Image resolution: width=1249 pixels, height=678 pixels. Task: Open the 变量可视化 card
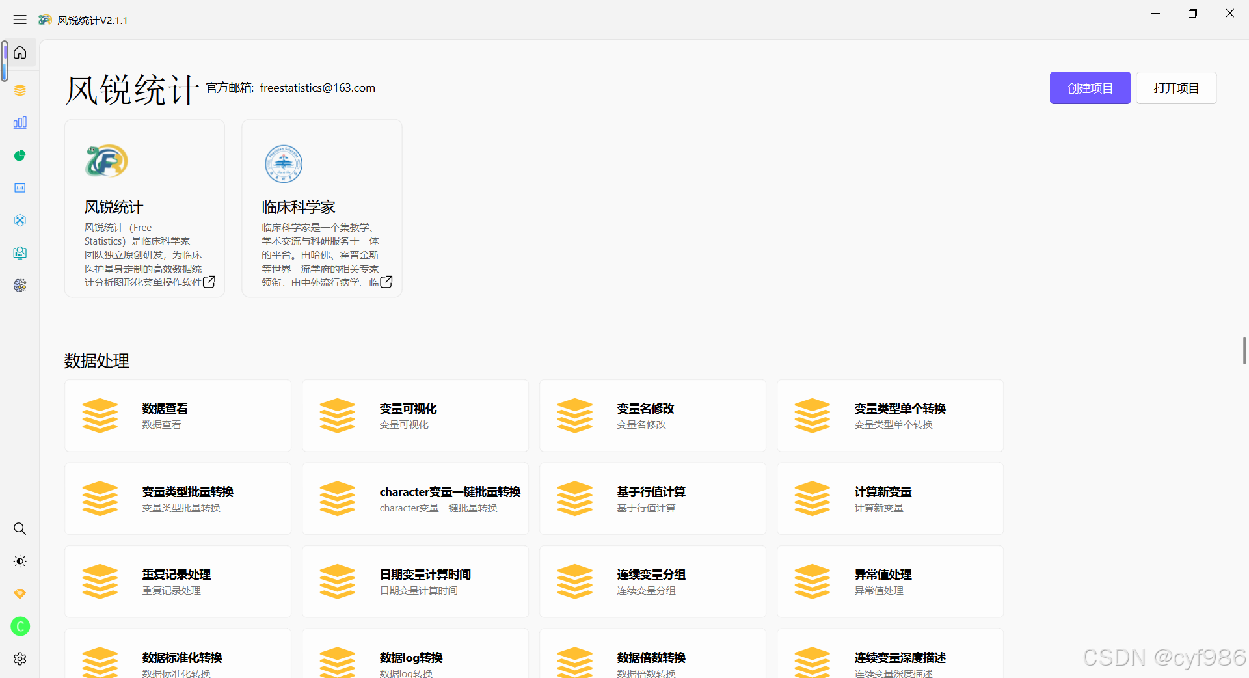click(415, 416)
